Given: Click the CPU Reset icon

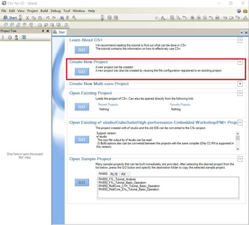Looking at the screenshot, I should [x=184, y=18].
